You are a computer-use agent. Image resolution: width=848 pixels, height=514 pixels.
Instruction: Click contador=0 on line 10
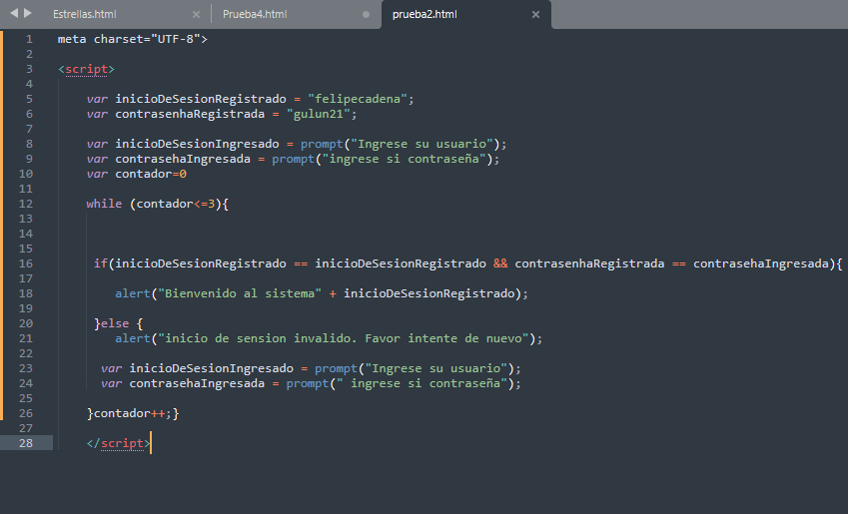[151, 174]
